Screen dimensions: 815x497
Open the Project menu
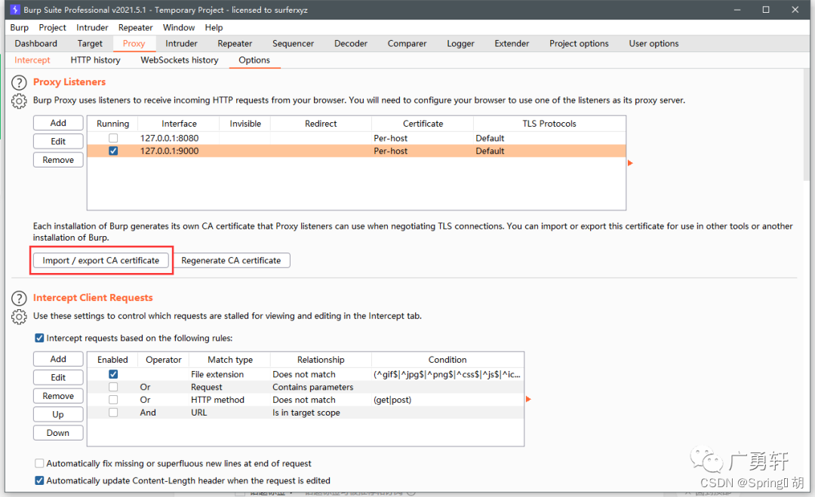click(53, 27)
